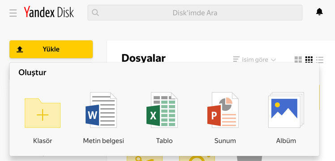
Task: Open the notifications bell
Action: tap(319, 12)
